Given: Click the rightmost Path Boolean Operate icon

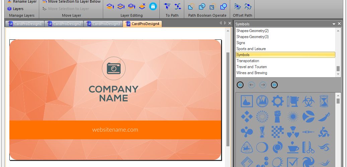Looking at the screenshot, I should click(223, 6).
